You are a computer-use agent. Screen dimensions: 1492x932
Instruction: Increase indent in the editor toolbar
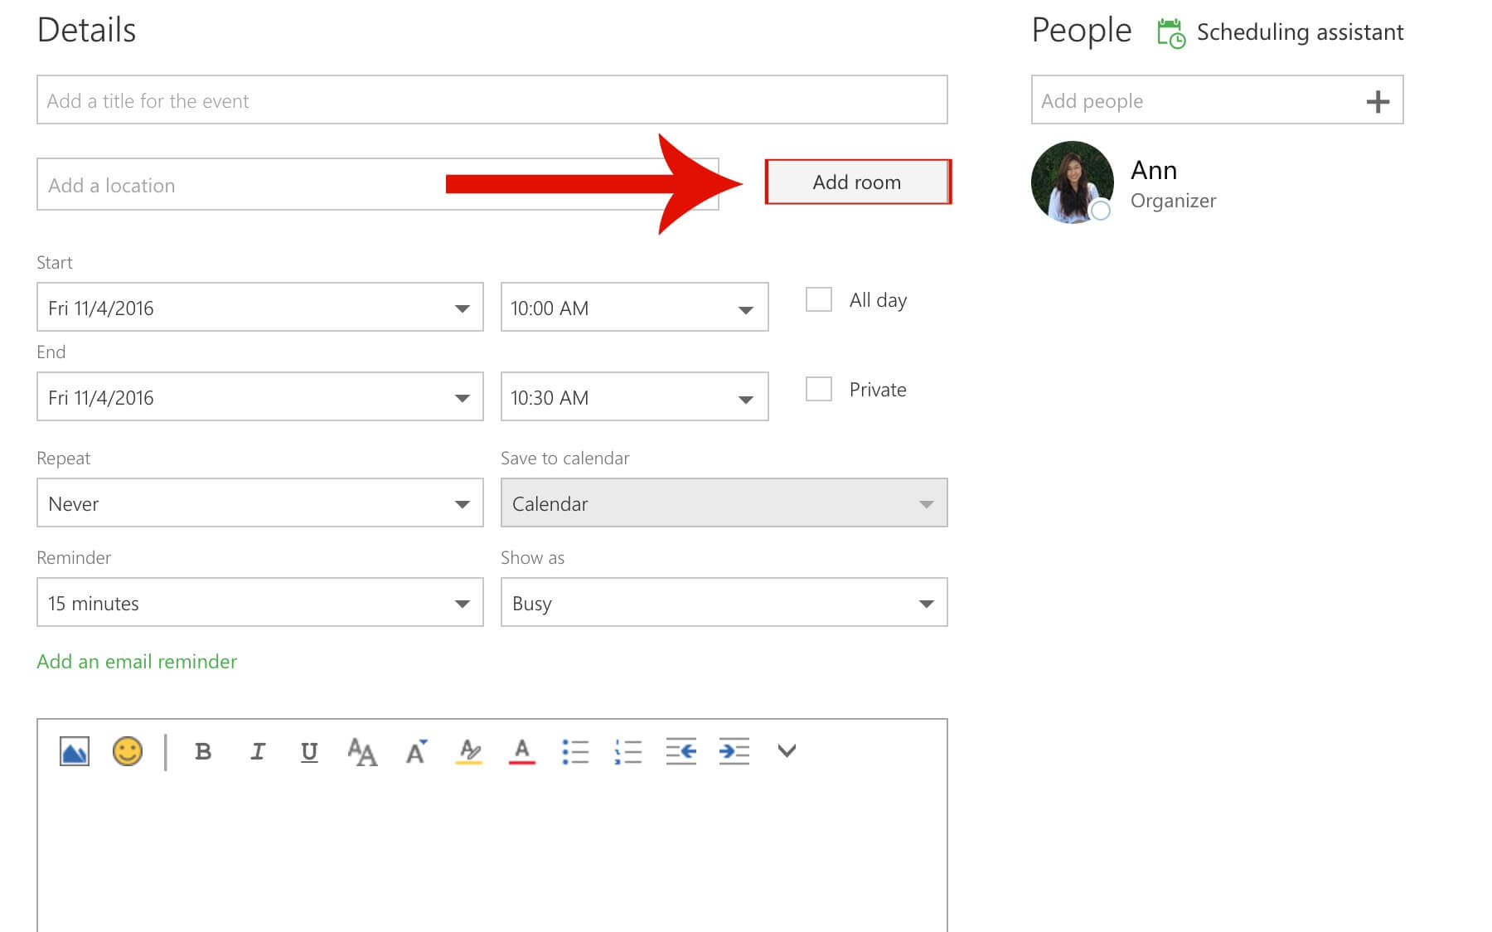(733, 751)
